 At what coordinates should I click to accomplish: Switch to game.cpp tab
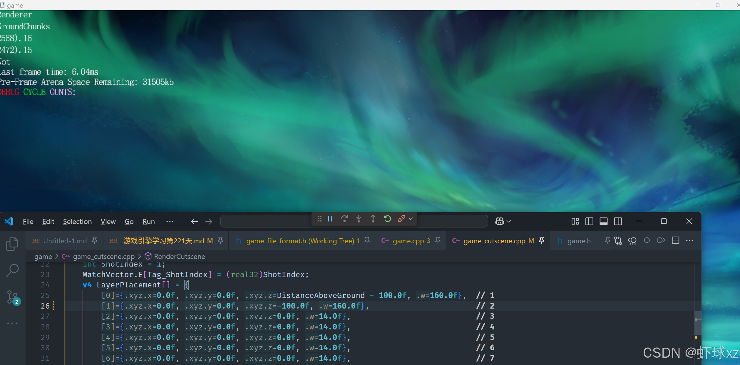(x=408, y=241)
